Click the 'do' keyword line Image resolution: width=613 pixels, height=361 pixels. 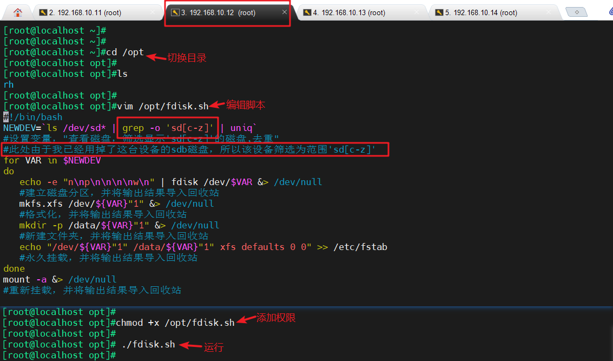(x=9, y=172)
